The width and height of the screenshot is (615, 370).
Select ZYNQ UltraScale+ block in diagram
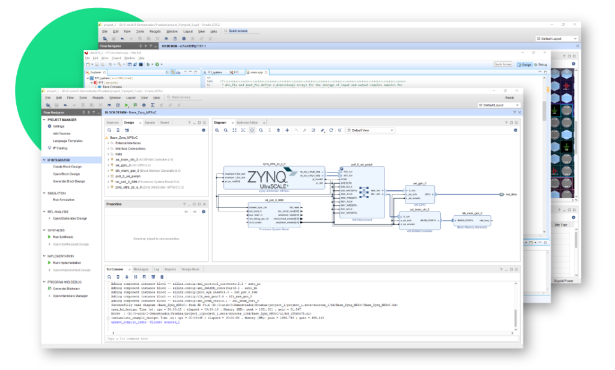pos(274,178)
